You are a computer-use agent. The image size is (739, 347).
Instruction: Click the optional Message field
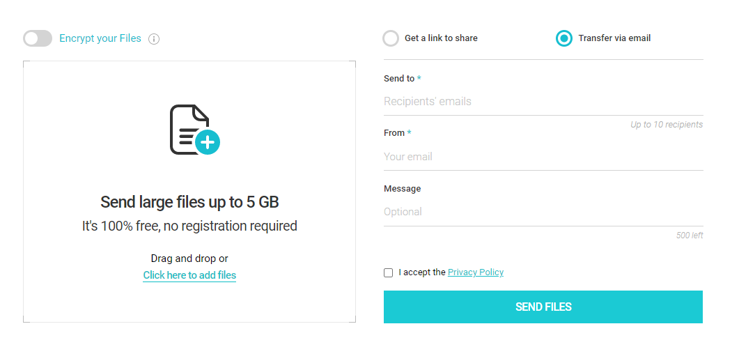coord(543,212)
